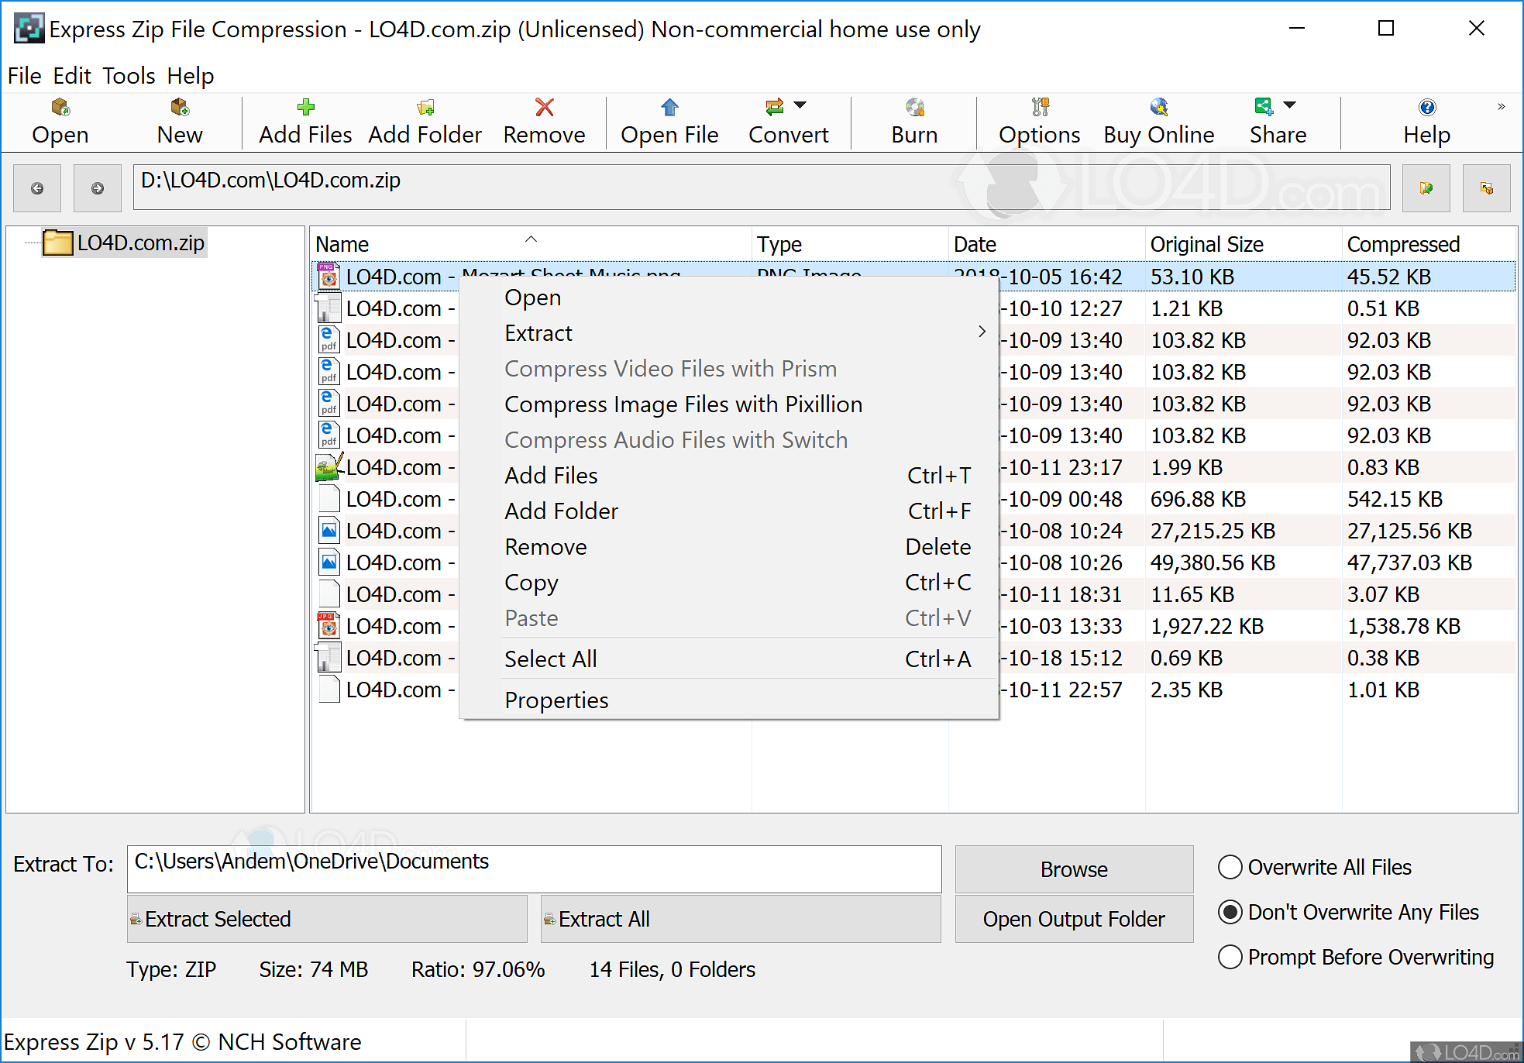Click the Extract All button
Image resolution: width=1524 pixels, height=1063 pixels.
point(740,919)
